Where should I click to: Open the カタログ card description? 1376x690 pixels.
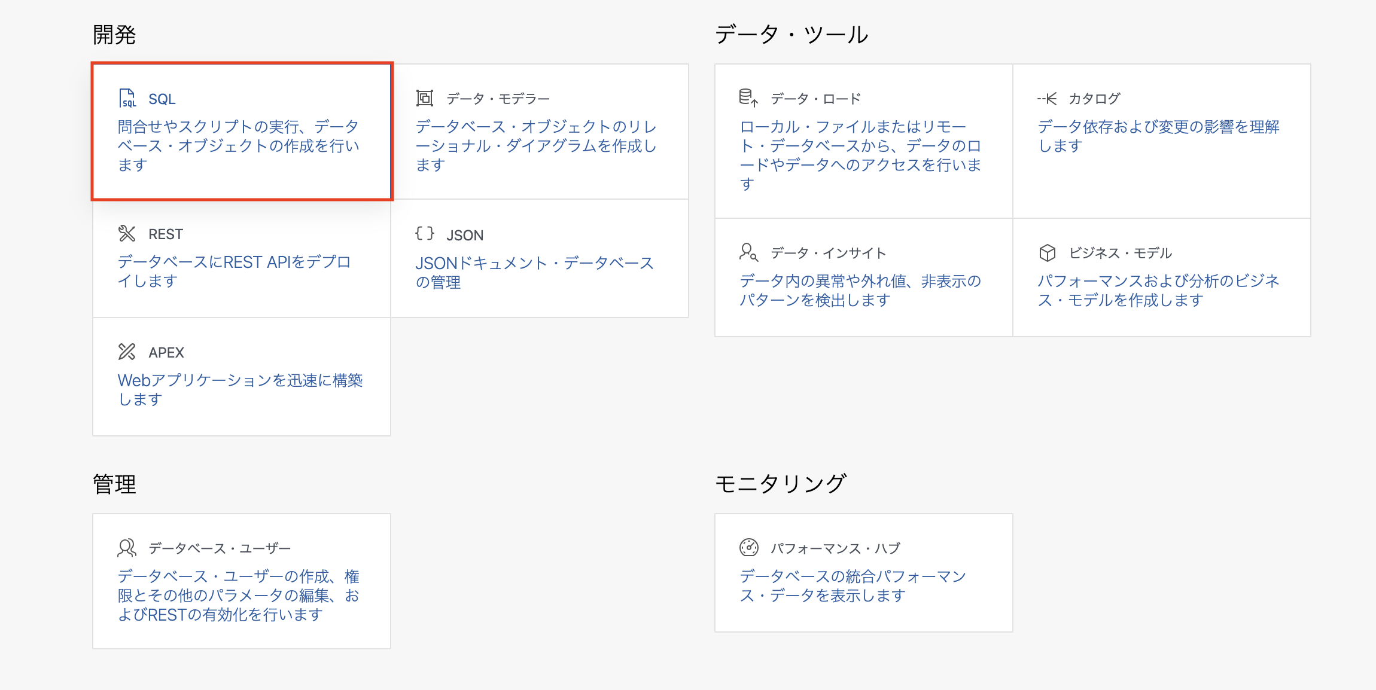point(1158,136)
